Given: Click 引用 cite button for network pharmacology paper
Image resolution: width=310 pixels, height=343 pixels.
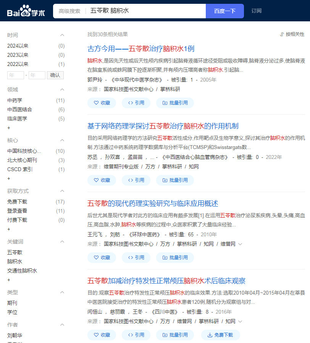Looking at the screenshot, I should click(x=136, y=180).
